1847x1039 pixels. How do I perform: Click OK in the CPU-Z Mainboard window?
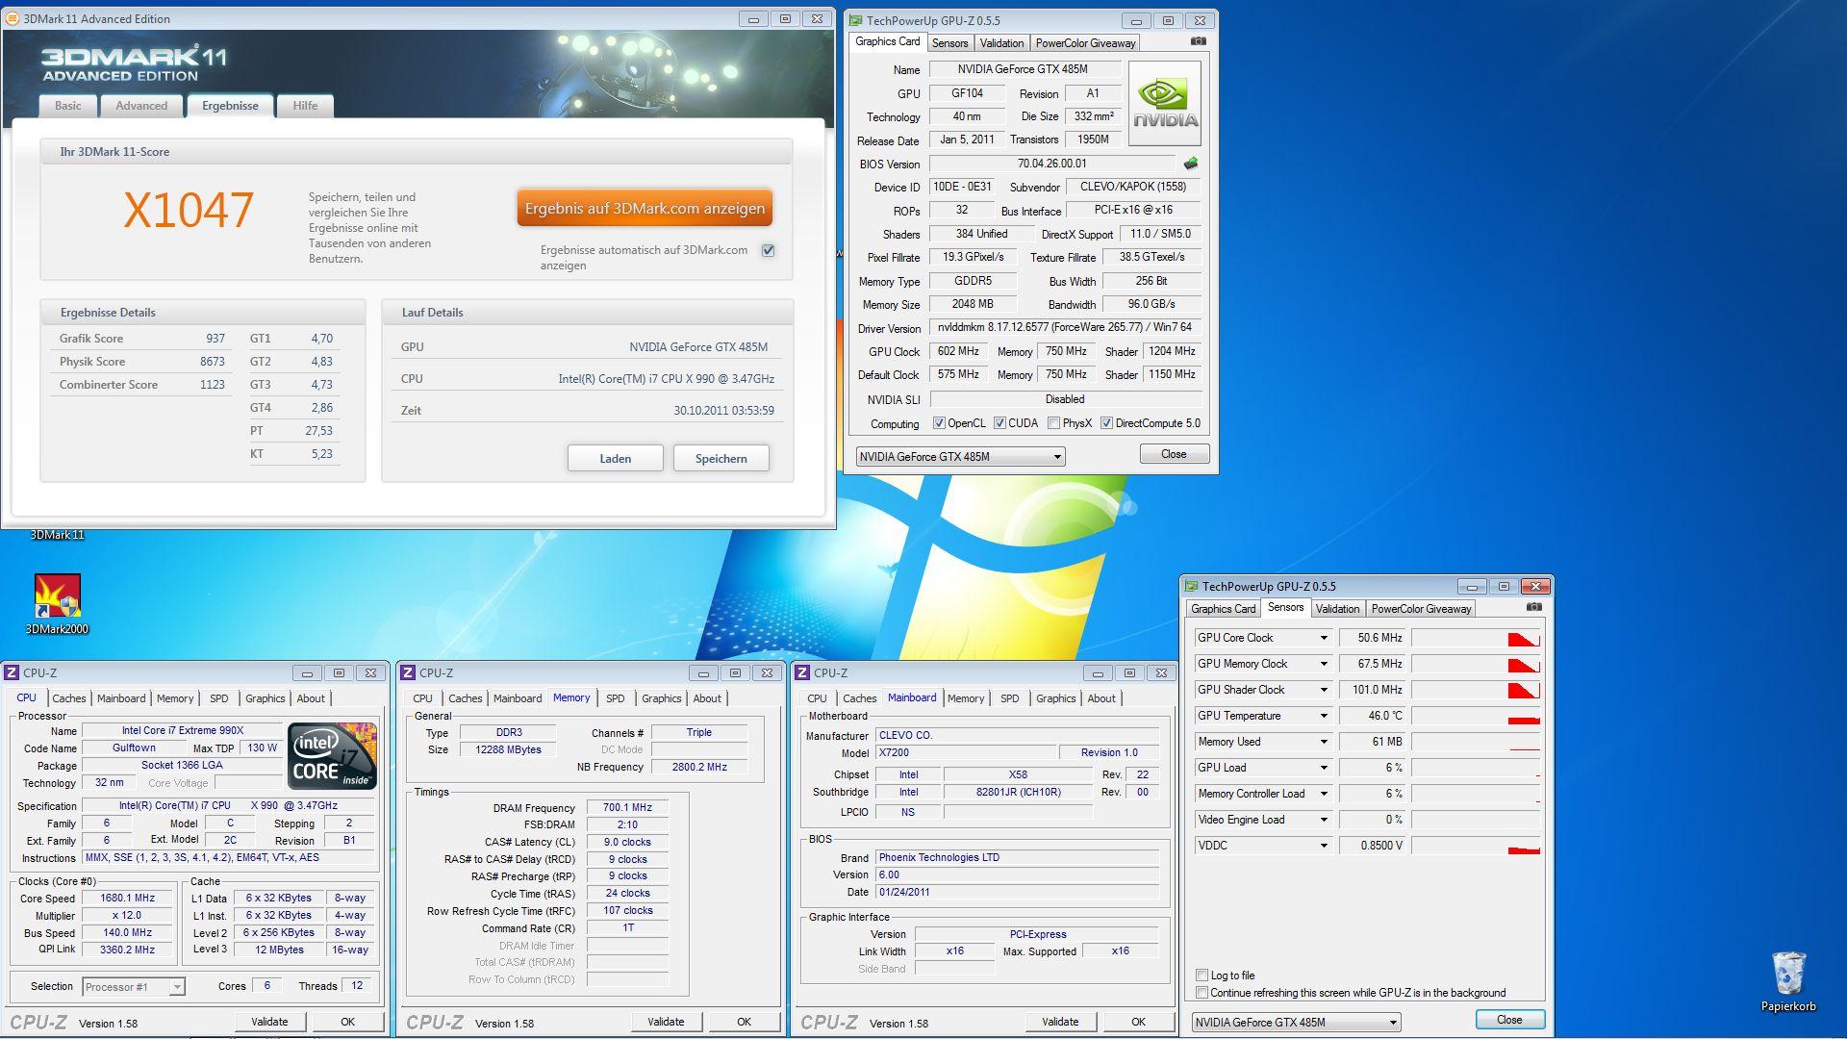point(1138,1022)
